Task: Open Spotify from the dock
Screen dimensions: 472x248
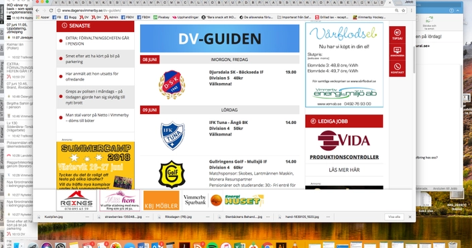Action: click(213, 246)
